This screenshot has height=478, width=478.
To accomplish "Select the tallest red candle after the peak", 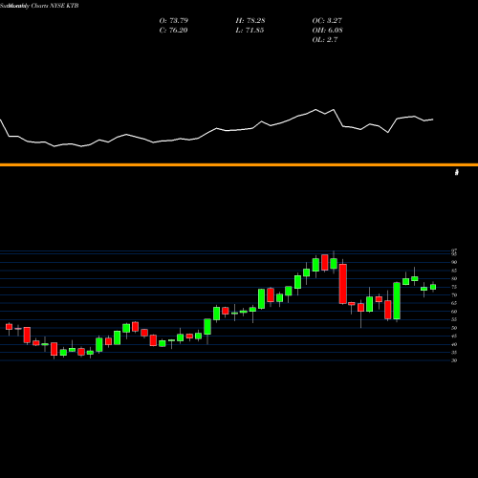I will (343, 284).
